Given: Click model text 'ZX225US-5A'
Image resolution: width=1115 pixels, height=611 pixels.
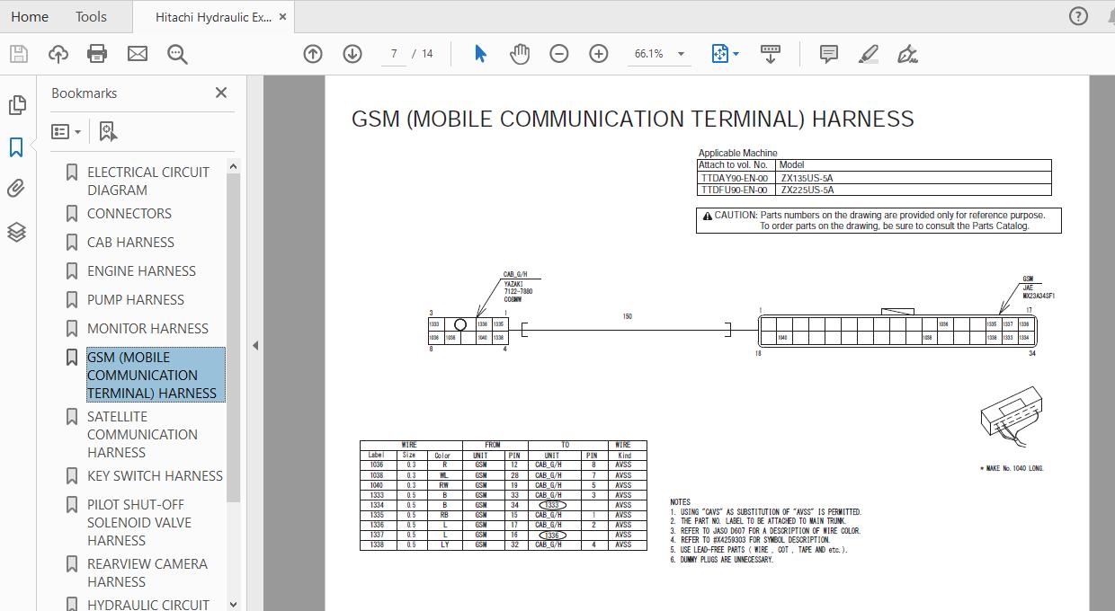Looking at the screenshot, I should (807, 190).
